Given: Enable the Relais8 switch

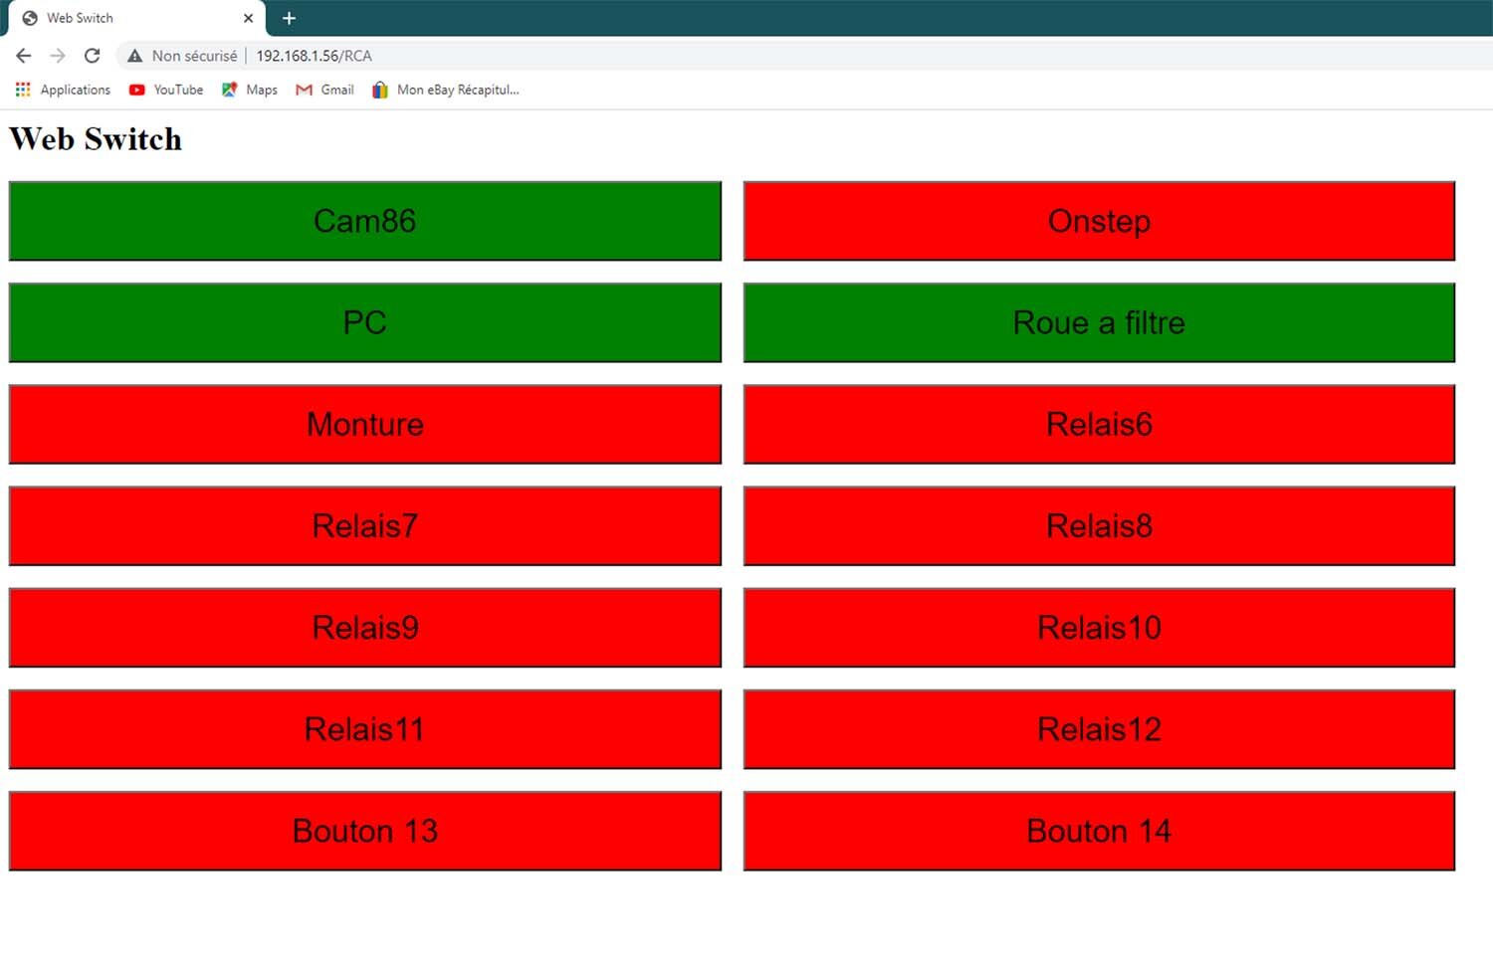Looking at the screenshot, I should [x=1099, y=525].
